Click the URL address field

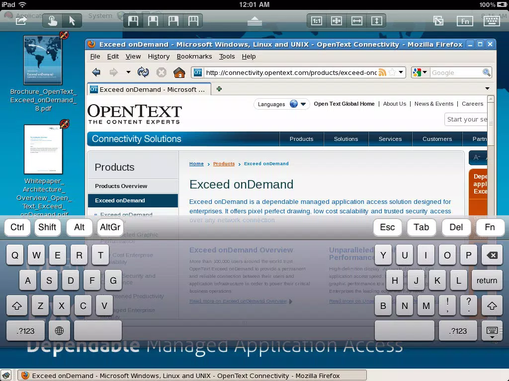[x=291, y=72]
